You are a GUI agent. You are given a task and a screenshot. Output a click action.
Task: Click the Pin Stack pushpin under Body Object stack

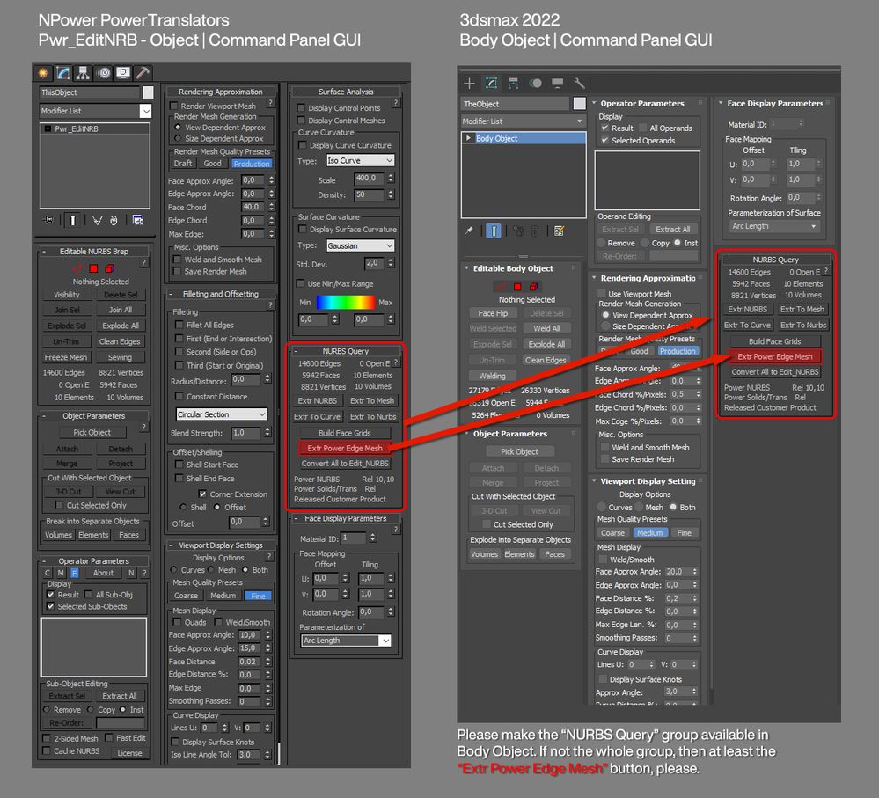[x=469, y=231]
